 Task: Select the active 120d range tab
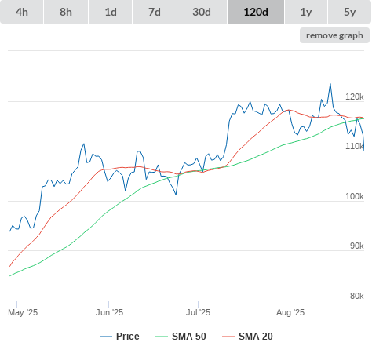(256, 12)
